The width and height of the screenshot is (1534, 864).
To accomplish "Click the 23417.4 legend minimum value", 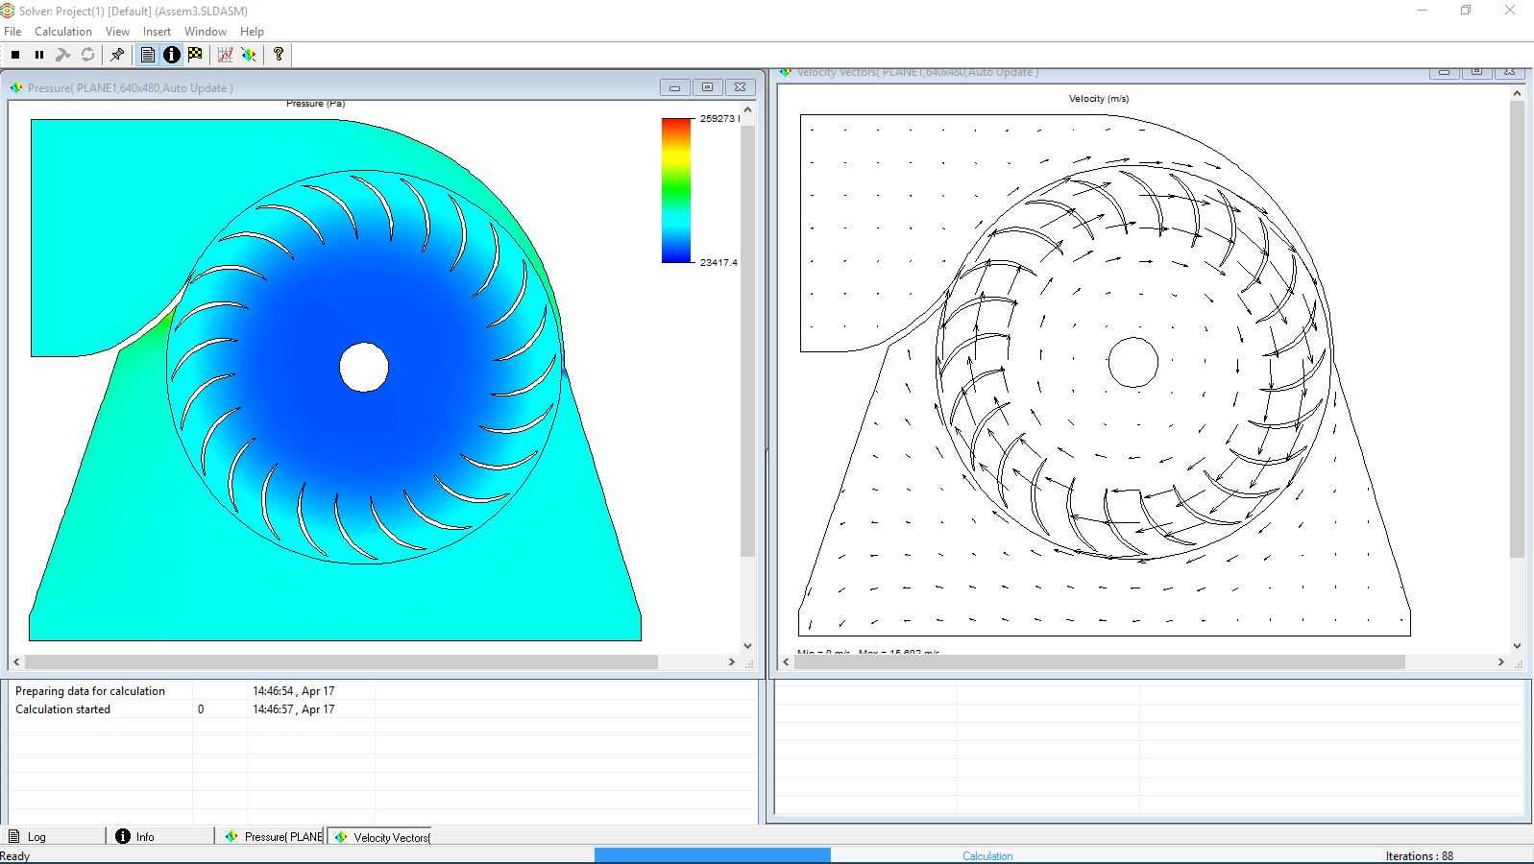I will (x=718, y=262).
